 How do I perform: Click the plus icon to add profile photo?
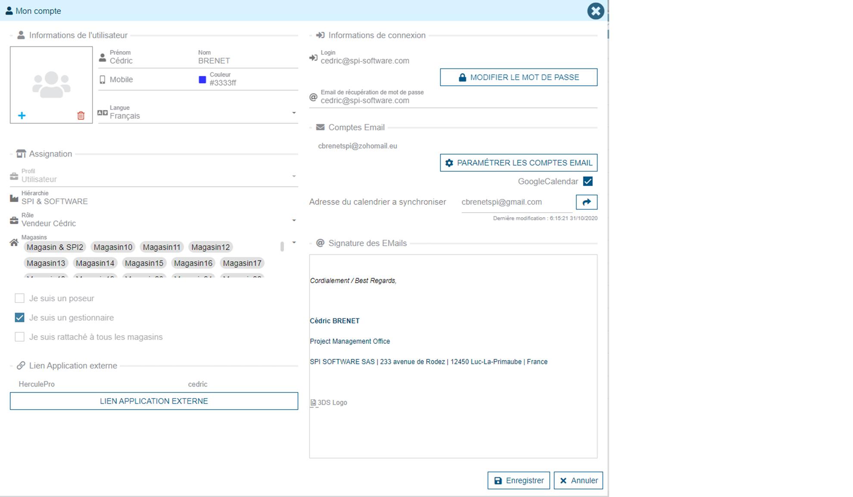pyautogui.click(x=22, y=115)
